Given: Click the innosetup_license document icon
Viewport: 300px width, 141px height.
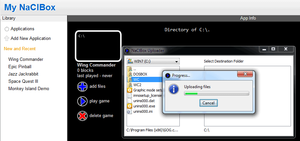Looking at the screenshot, I should click(x=130, y=95).
